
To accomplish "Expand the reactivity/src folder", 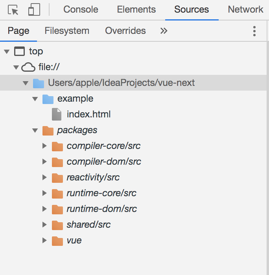I will [x=44, y=177].
